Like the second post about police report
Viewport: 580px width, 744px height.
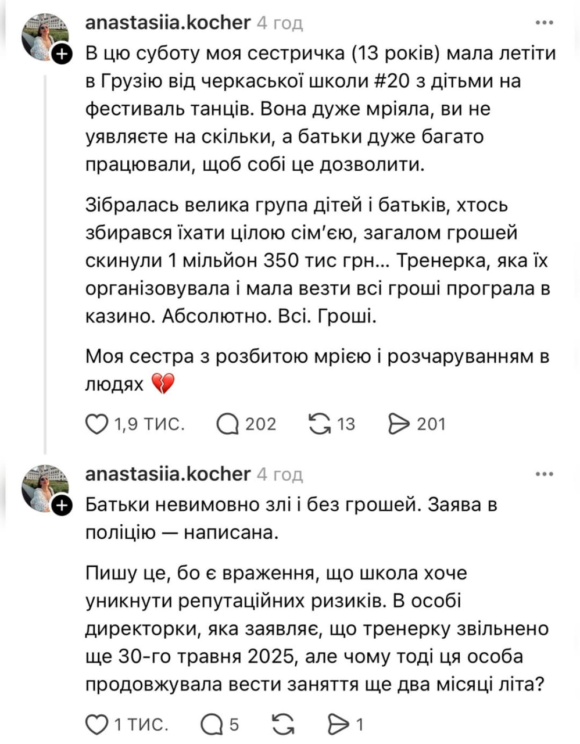click(97, 724)
